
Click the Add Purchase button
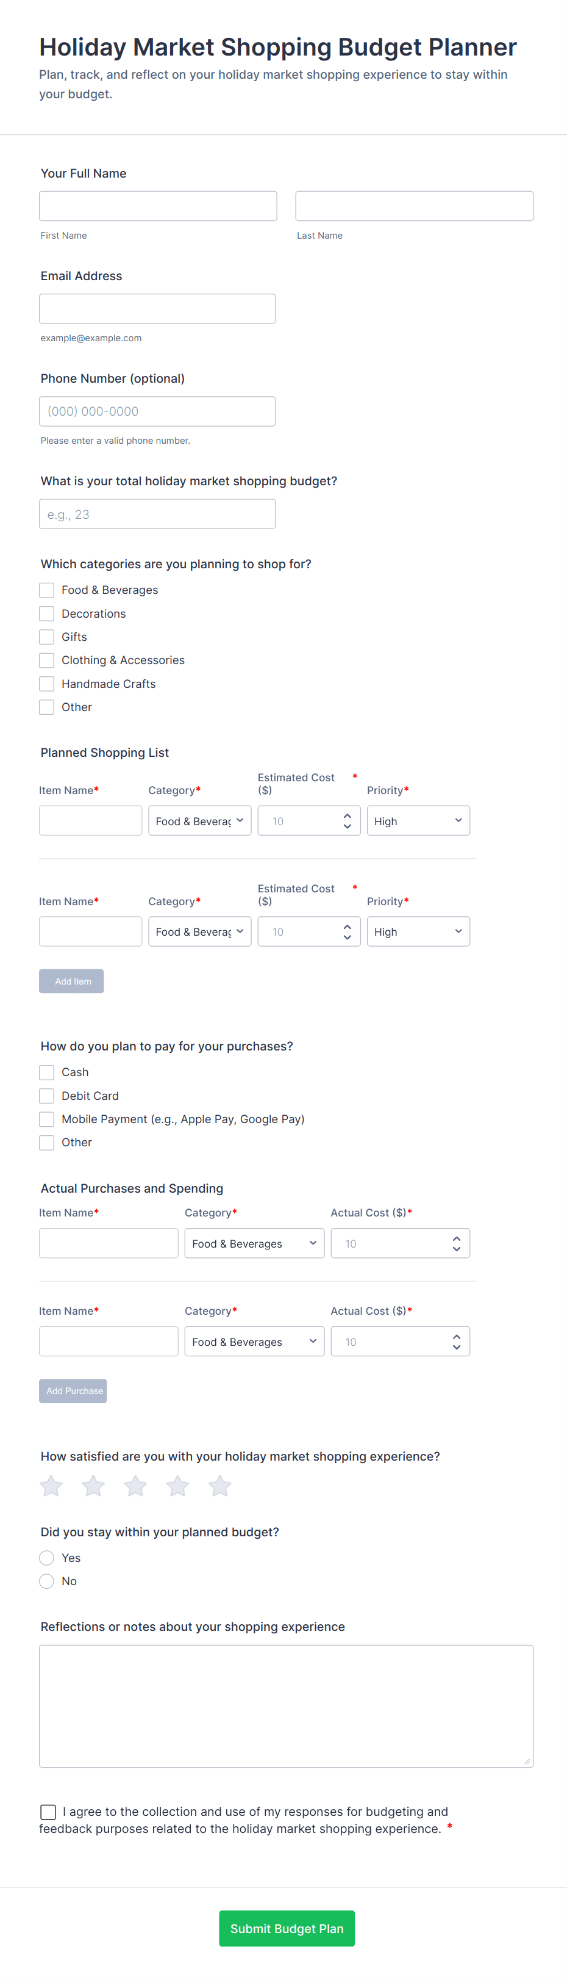point(74,1390)
